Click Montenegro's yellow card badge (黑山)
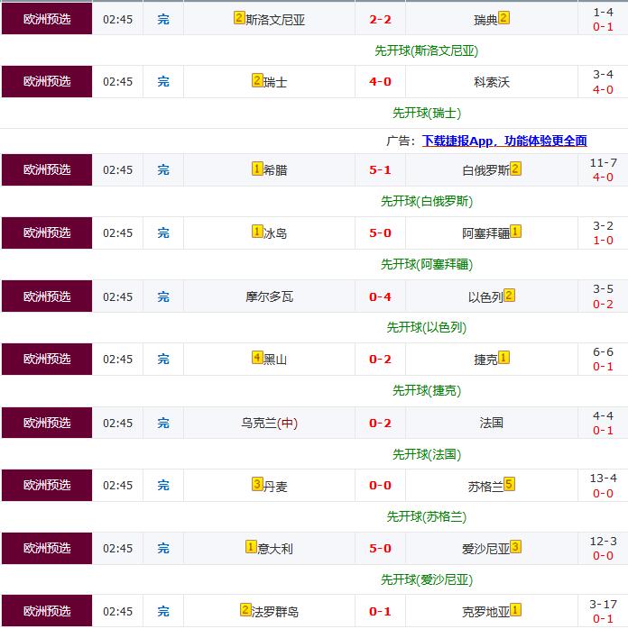This screenshot has height=629, width=628. (x=257, y=357)
